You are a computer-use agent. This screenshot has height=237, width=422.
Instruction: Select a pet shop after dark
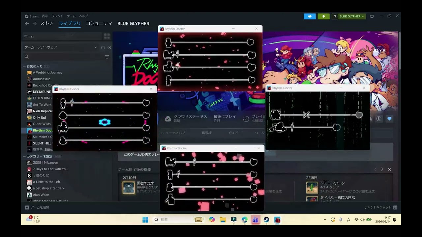click(48, 188)
